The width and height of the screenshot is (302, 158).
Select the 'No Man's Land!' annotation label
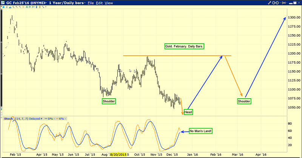point(200,131)
